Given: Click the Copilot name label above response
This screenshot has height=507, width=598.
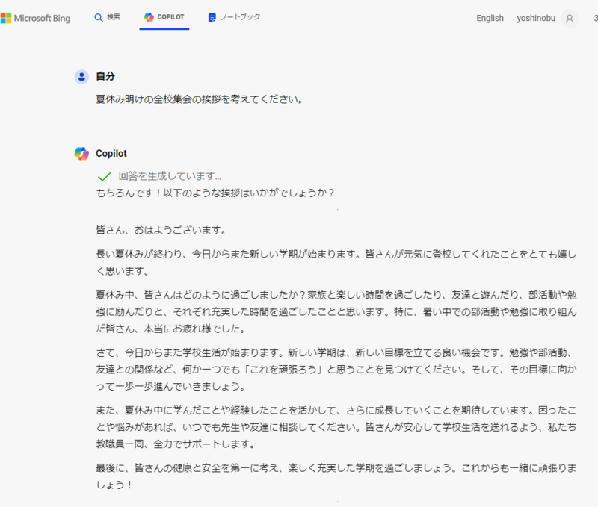Looking at the screenshot, I should coord(111,154).
